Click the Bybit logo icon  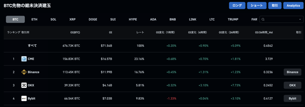[x=24, y=98]
